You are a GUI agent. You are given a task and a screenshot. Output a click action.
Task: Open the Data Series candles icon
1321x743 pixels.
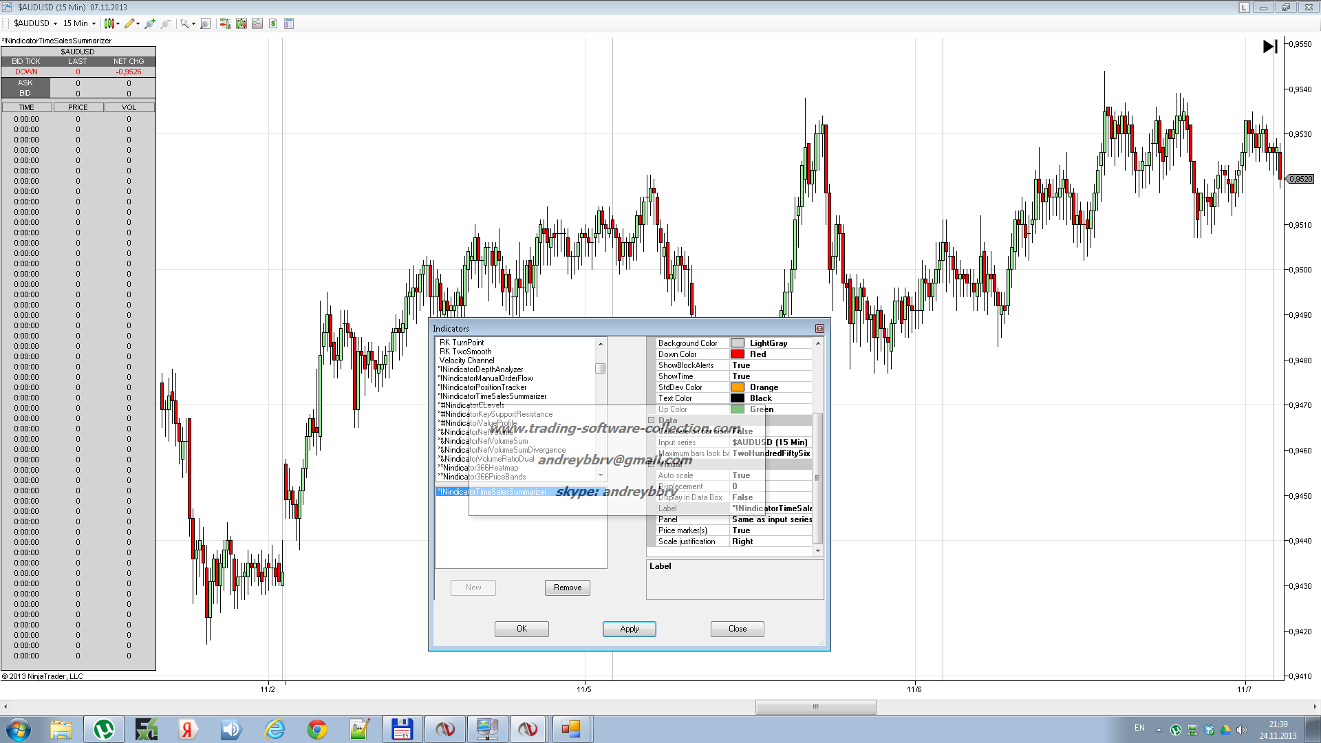241,23
